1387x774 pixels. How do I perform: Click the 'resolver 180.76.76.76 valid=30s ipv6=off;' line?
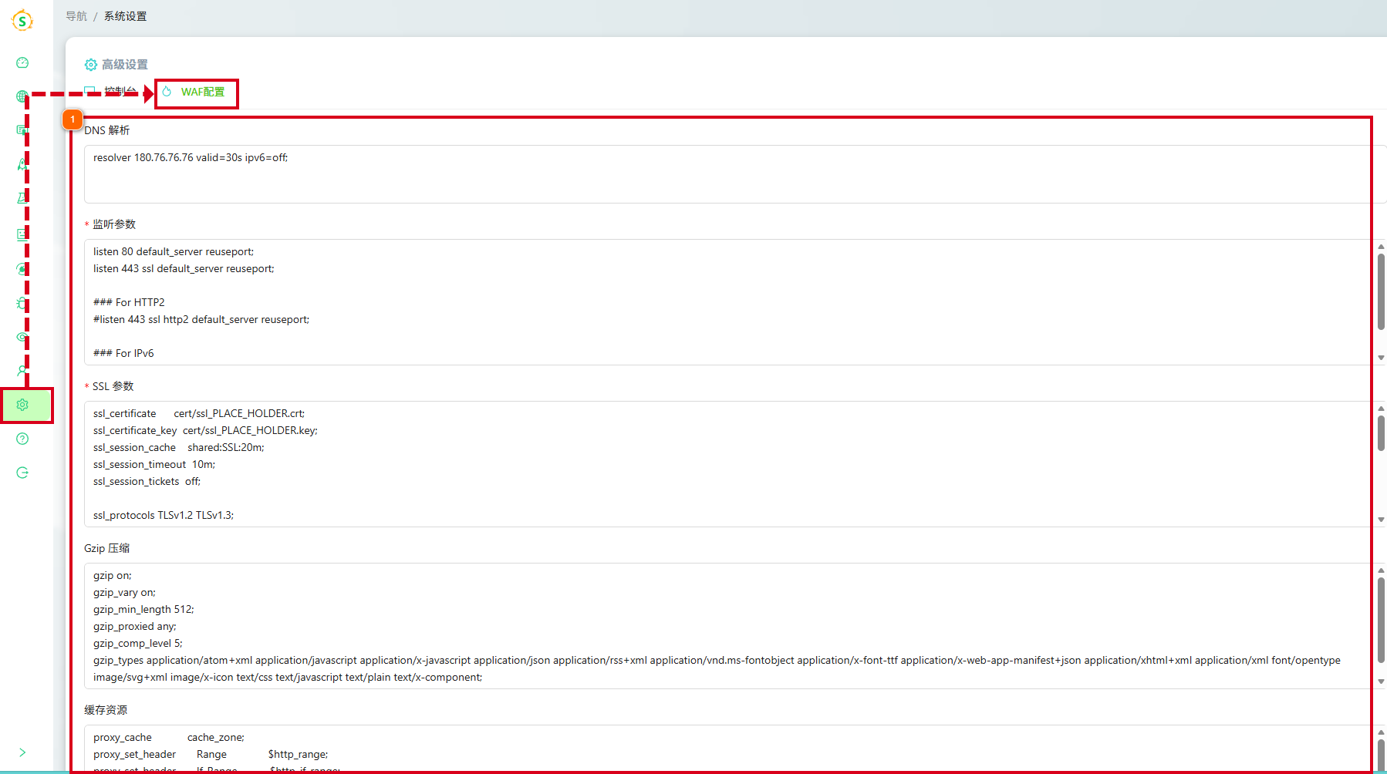[x=191, y=157]
